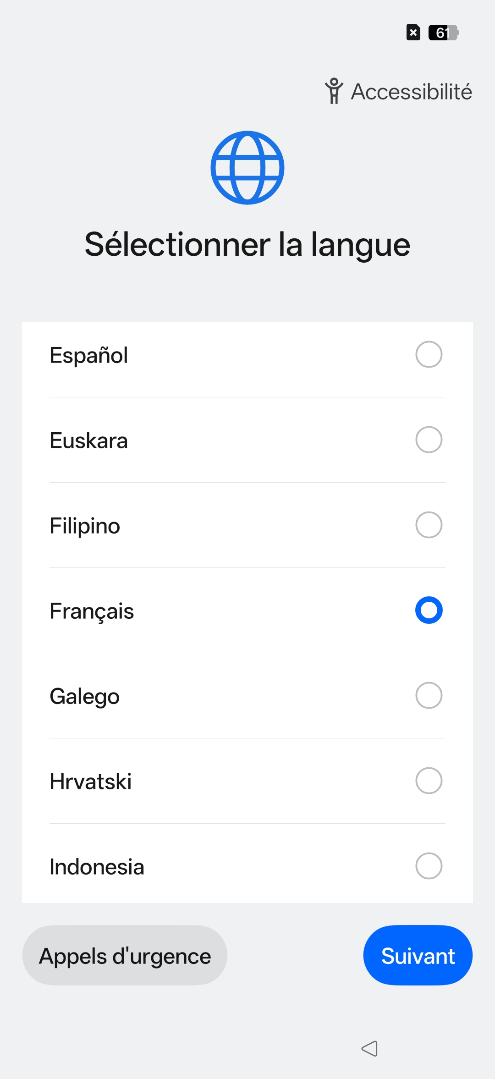Tap the battery level indicator
Viewport: 495px width, 1079px height.
(443, 33)
